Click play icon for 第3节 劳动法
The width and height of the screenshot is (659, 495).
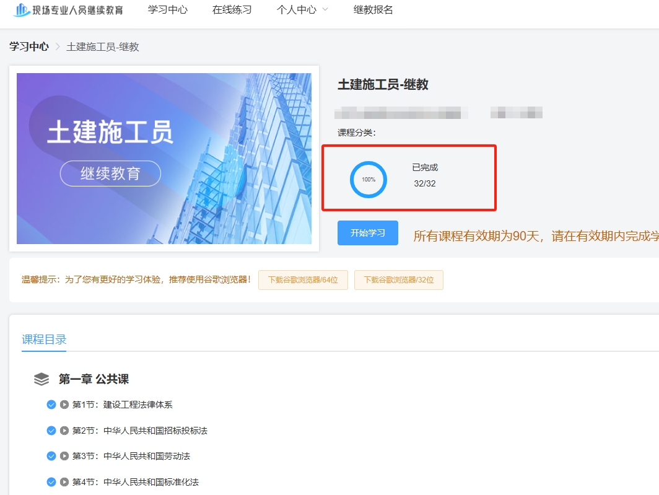[x=64, y=456]
